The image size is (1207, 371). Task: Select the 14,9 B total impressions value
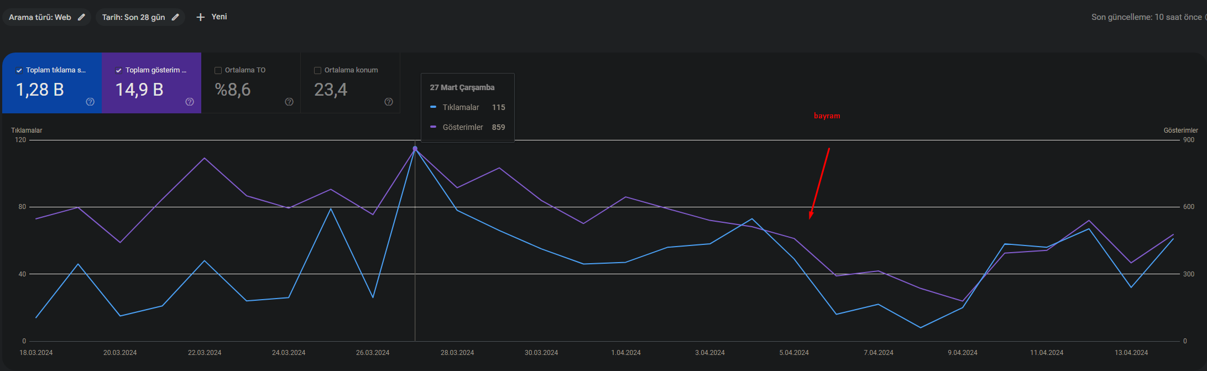(x=139, y=90)
